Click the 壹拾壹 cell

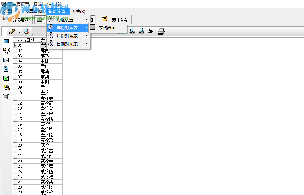coord(51,98)
